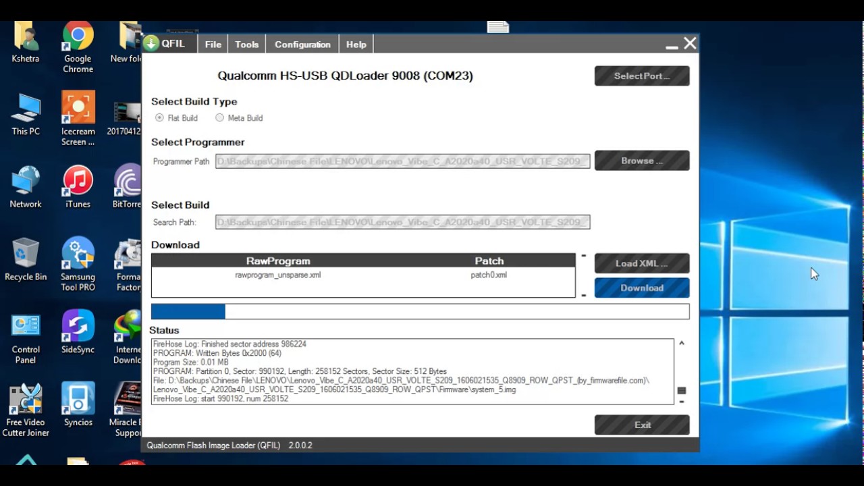864x486 pixels.
Task: Select rawprogram_unsparse.xml in the table
Action: pos(278,275)
